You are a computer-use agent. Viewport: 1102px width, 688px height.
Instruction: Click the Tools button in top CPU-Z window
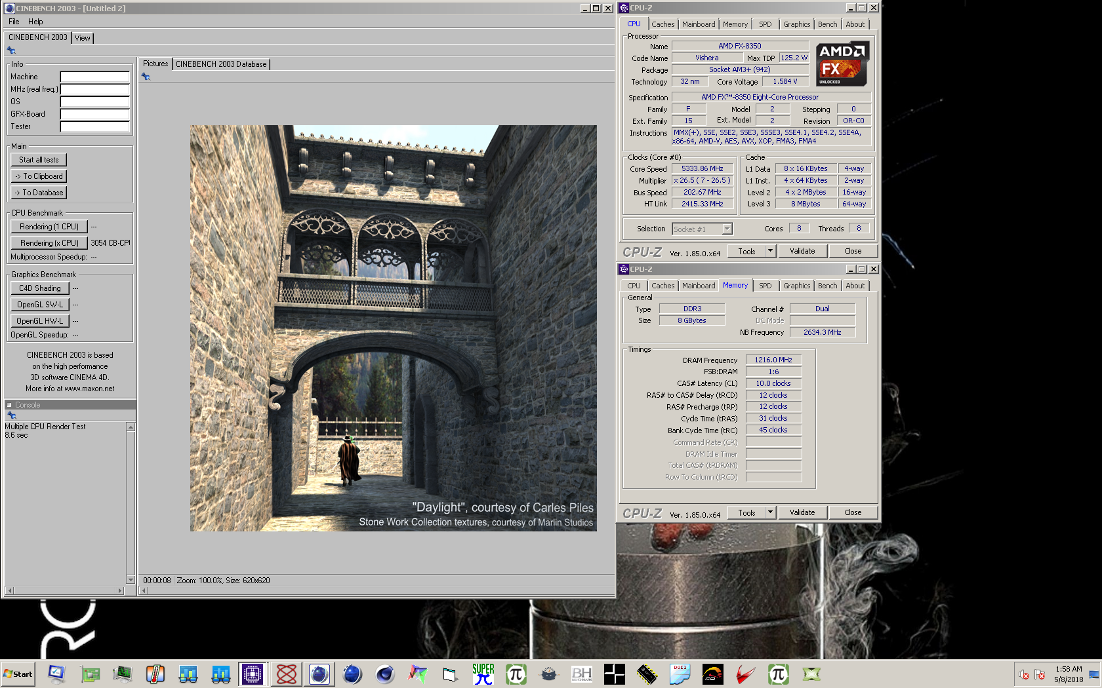click(746, 251)
